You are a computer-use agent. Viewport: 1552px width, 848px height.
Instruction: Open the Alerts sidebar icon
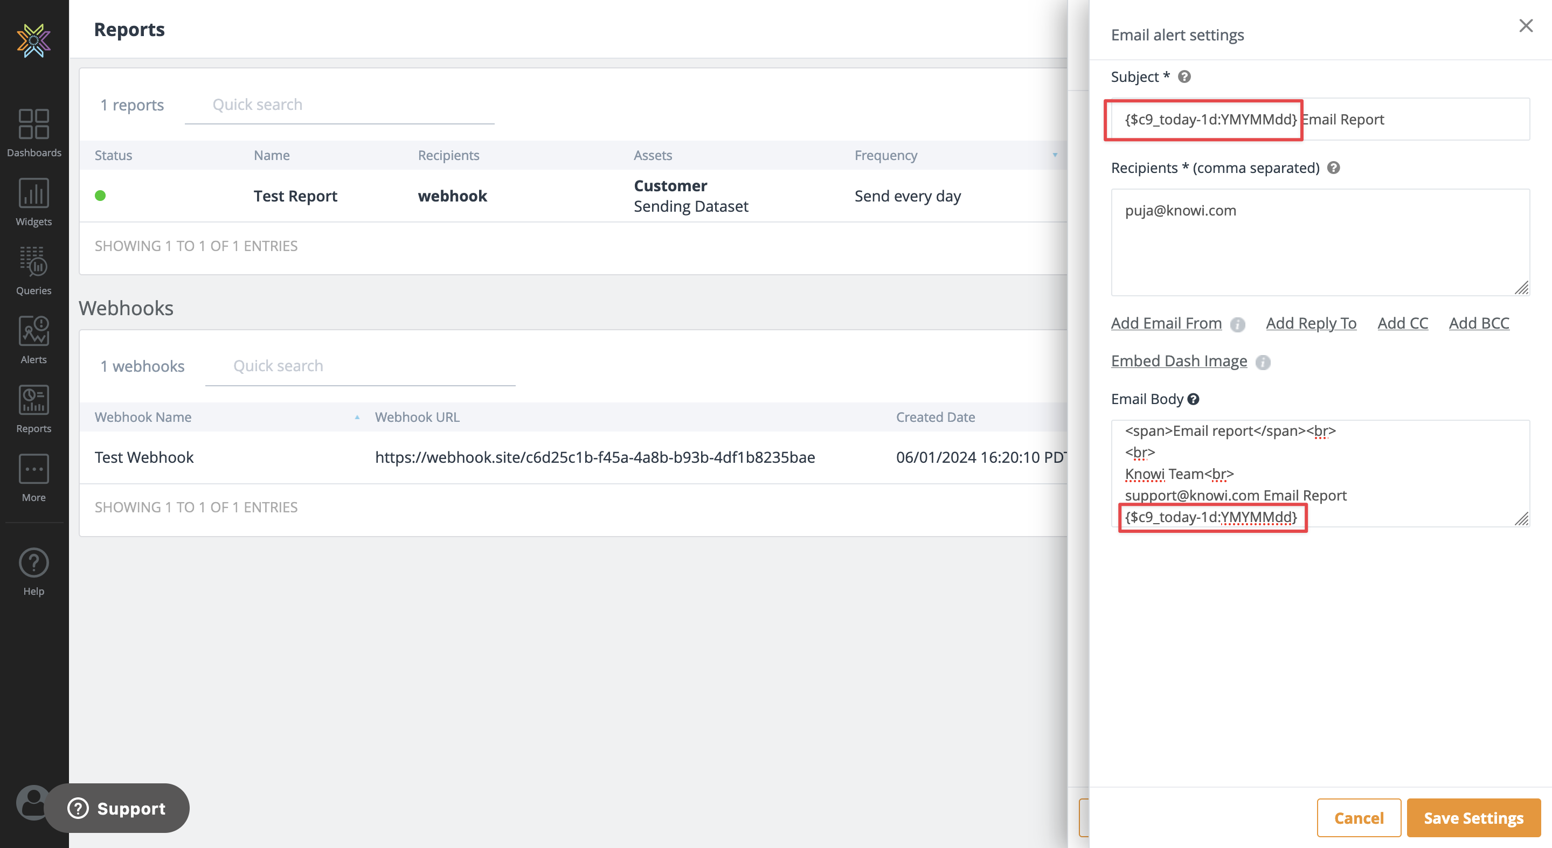[34, 339]
